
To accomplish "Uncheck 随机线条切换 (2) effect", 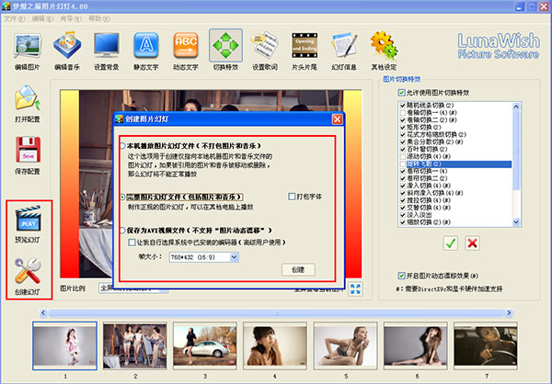I will [x=403, y=105].
